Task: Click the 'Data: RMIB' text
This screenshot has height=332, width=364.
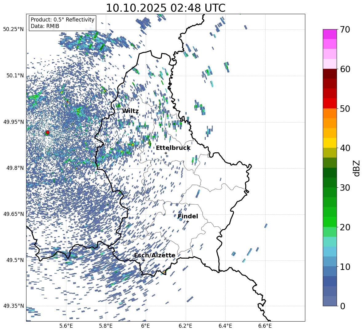Action: (45, 26)
